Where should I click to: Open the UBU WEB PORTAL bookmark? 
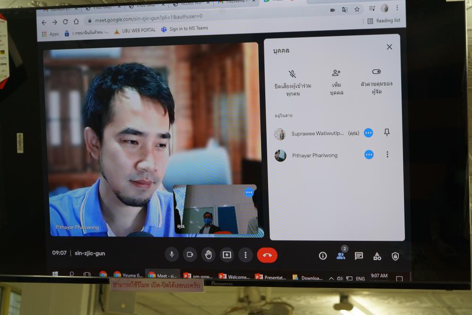135,31
